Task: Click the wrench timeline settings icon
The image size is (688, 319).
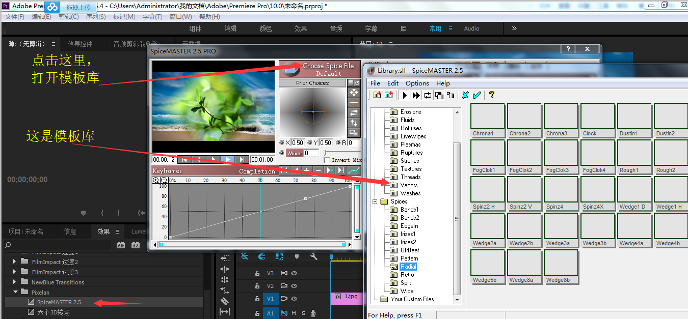Action: (314, 256)
